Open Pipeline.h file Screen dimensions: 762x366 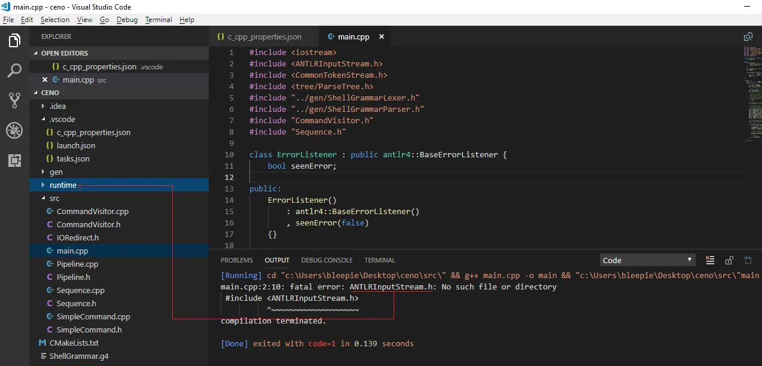click(119, 277)
